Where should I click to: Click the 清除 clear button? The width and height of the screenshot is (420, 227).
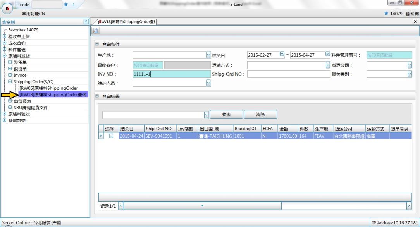(x=260, y=114)
